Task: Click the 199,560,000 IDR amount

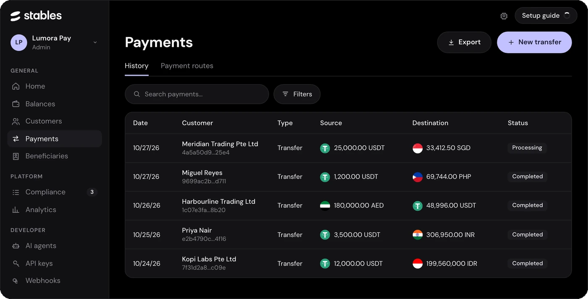Action: pyautogui.click(x=451, y=264)
